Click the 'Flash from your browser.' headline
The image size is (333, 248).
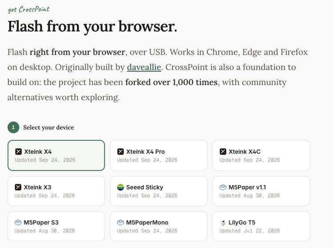click(x=92, y=26)
